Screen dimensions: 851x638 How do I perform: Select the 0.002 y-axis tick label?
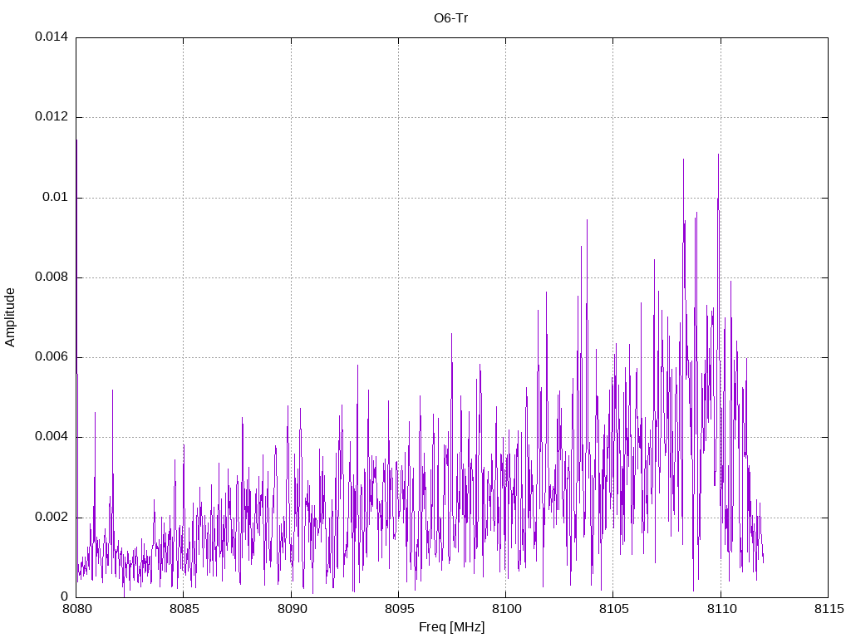[x=51, y=517]
